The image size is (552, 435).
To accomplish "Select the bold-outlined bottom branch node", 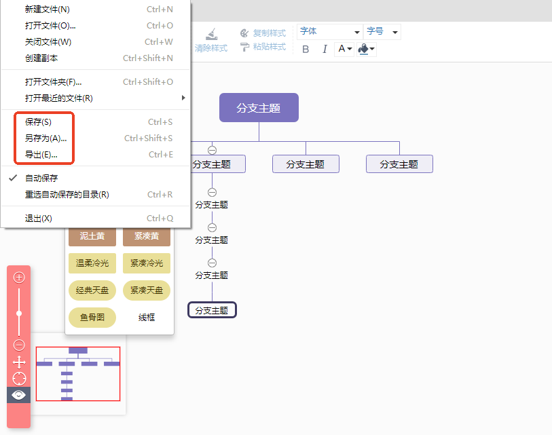I will click(212, 310).
